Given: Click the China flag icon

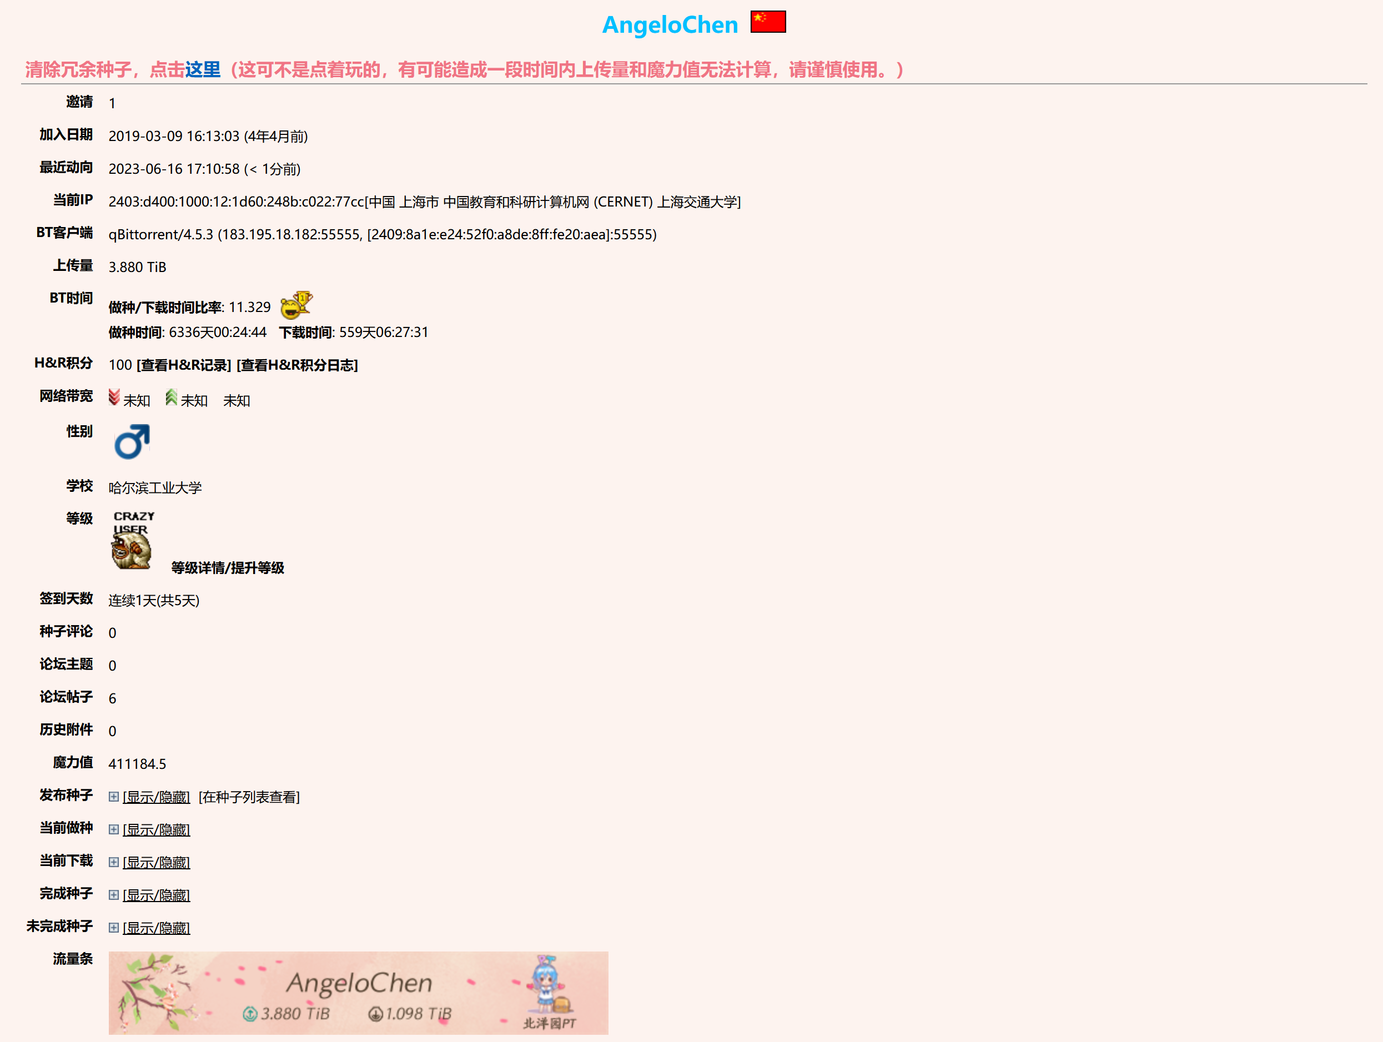Looking at the screenshot, I should (x=768, y=22).
